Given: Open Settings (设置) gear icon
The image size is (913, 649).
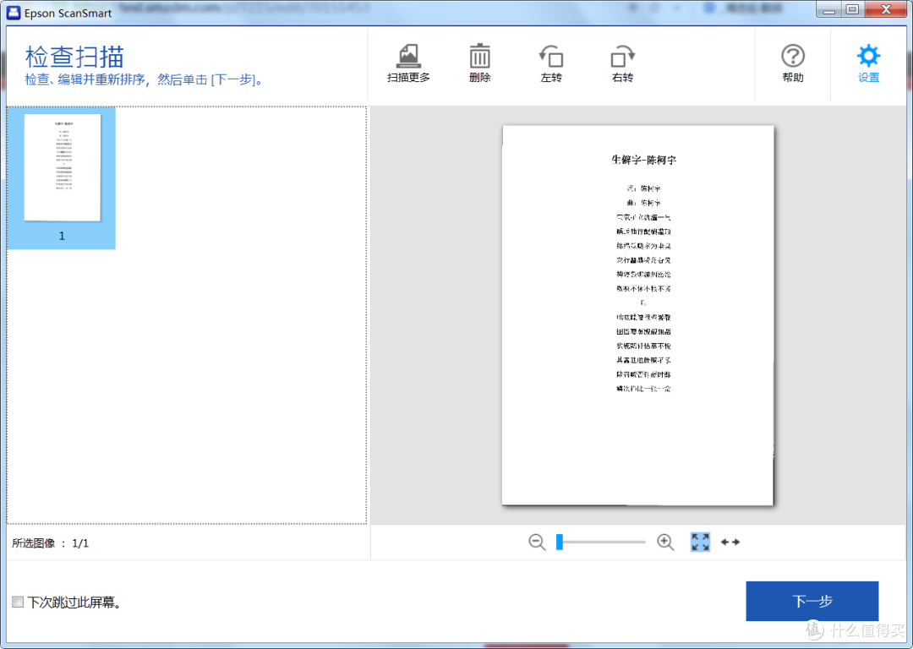Looking at the screenshot, I should [868, 63].
